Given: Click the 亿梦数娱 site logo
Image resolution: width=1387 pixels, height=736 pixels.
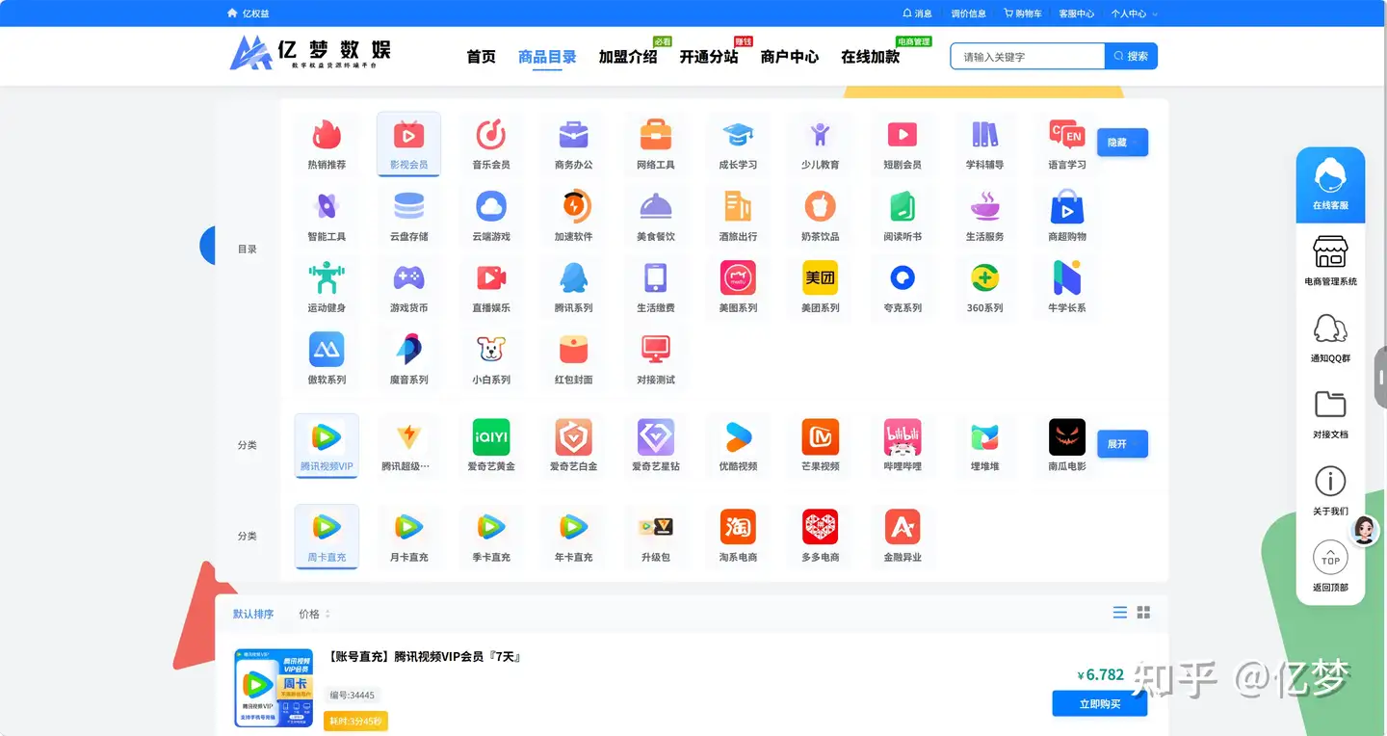Looking at the screenshot, I should tap(310, 53).
